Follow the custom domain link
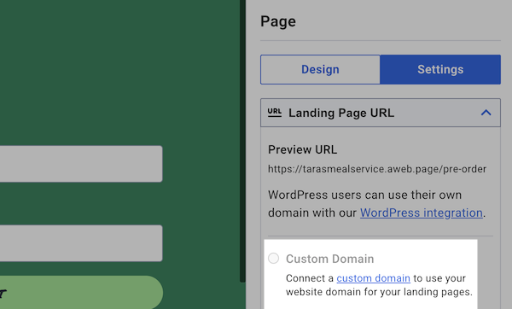Screen dimensions: 512x309 [373, 278]
